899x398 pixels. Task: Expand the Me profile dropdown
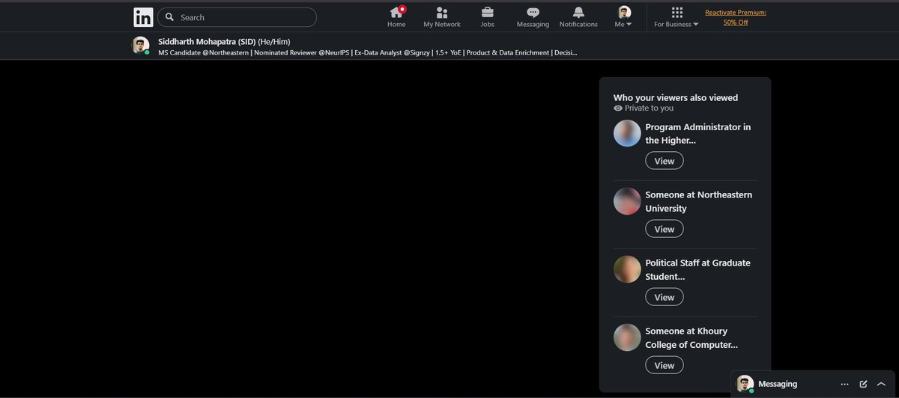click(624, 16)
